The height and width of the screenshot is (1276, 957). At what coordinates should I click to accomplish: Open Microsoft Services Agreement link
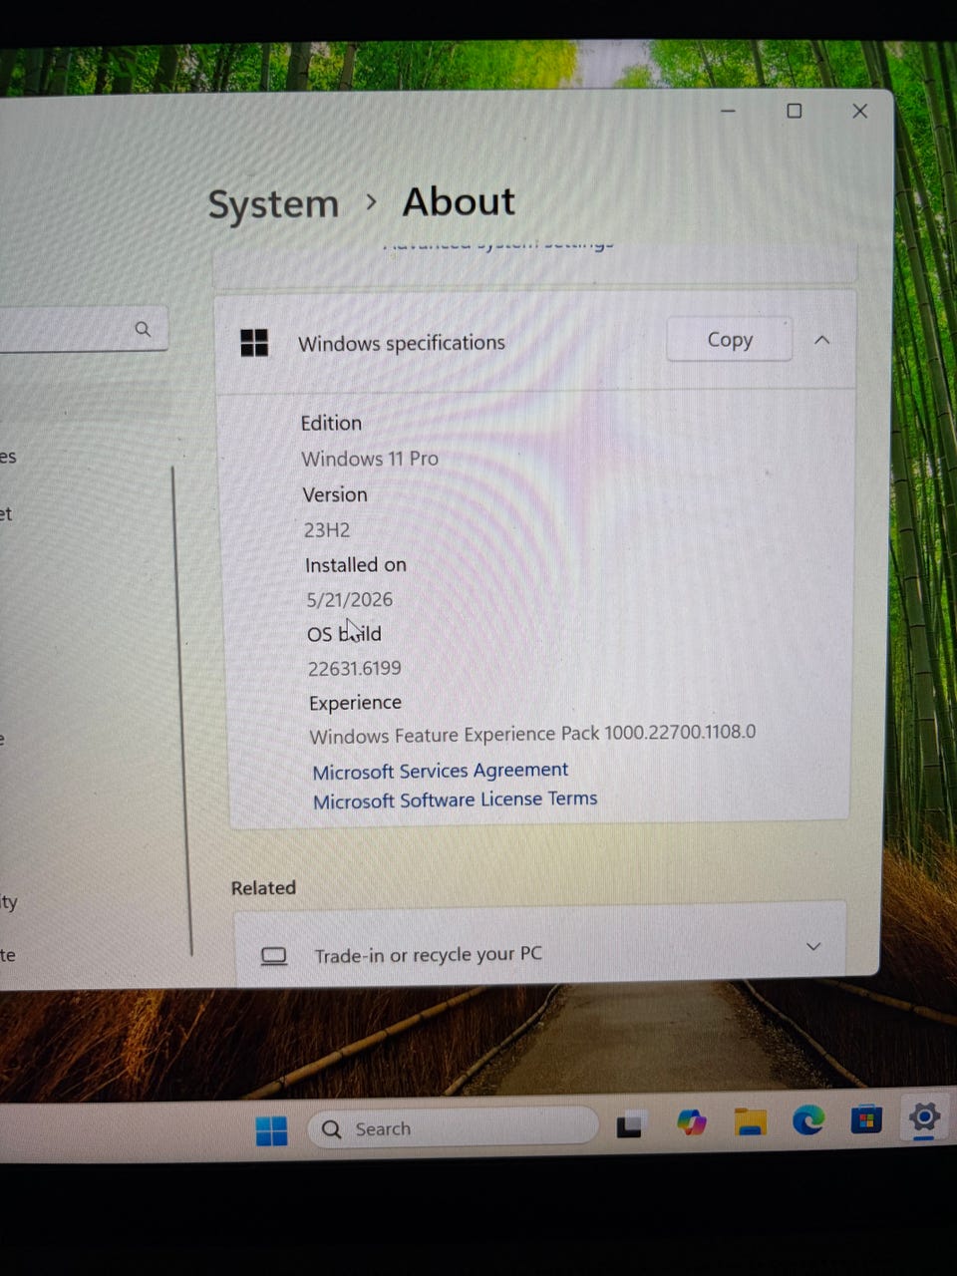440,771
